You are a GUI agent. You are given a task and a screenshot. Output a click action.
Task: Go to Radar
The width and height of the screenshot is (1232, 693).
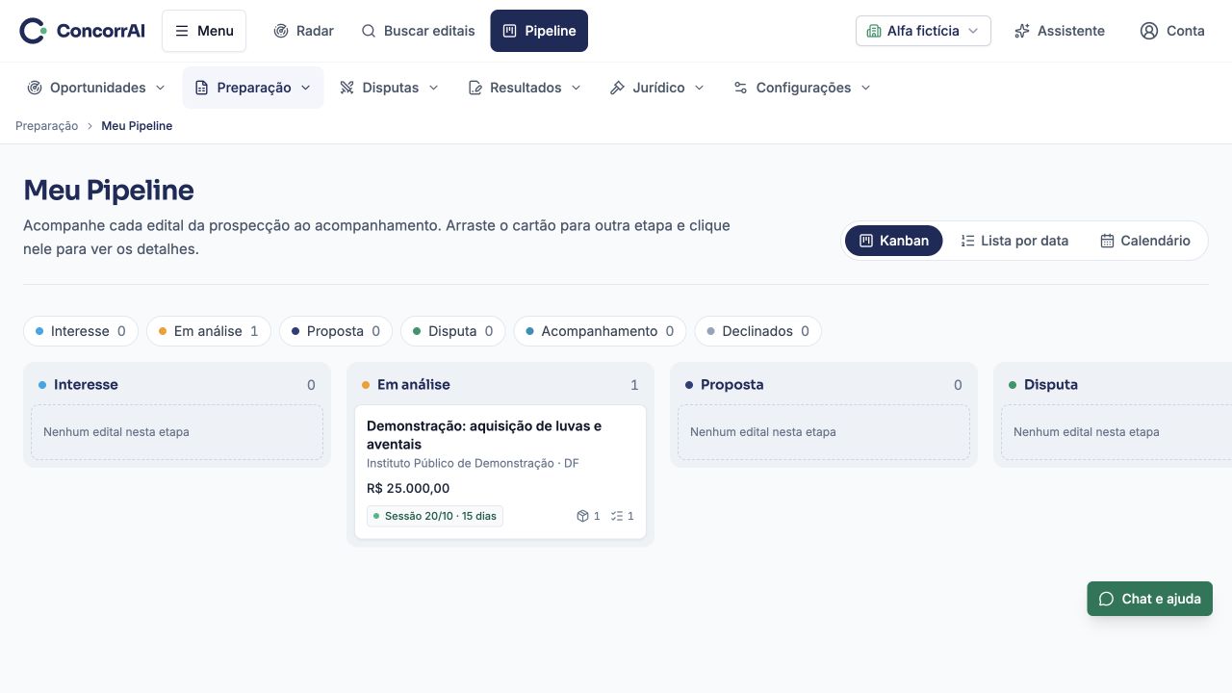pyautogui.click(x=303, y=31)
